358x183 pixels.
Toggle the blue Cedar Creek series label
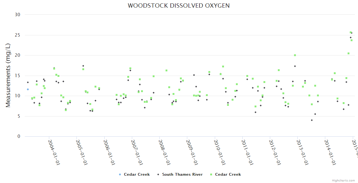[137, 174]
